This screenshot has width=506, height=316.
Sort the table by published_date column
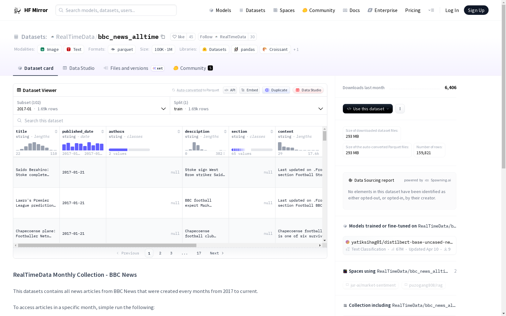click(x=102, y=131)
